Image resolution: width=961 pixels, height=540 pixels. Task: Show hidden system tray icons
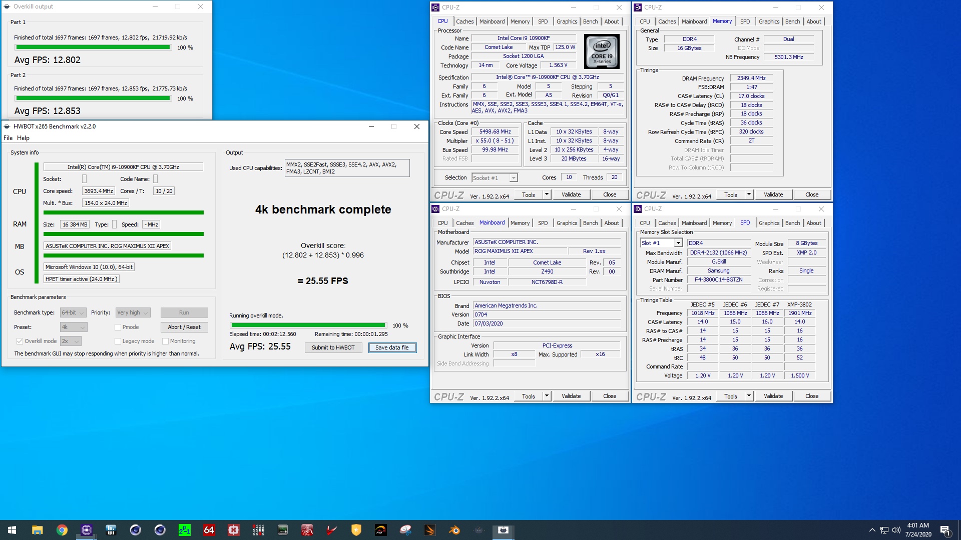(x=872, y=530)
